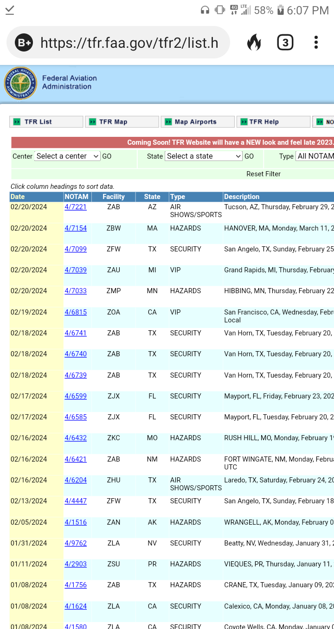This screenshot has height=629, width=334.
Task: Click GO next to state selector
Action: tap(249, 156)
